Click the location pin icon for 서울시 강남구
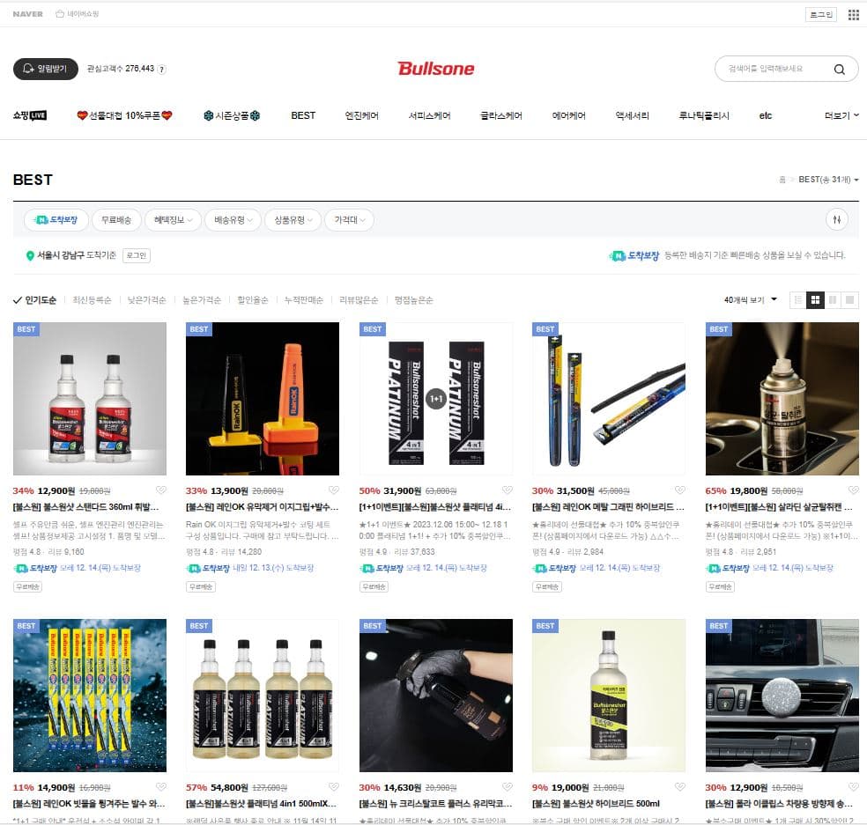Image resolution: width=867 pixels, height=825 pixels. [30, 256]
